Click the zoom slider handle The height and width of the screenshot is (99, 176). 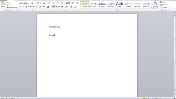[x=167, y=98]
